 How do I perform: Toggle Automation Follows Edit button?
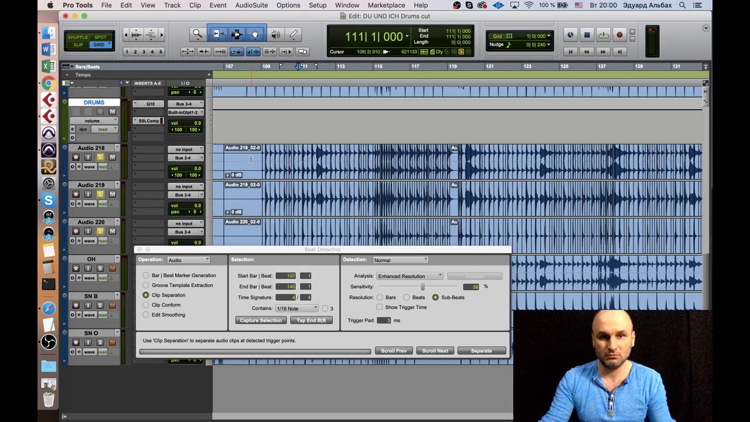click(x=237, y=52)
